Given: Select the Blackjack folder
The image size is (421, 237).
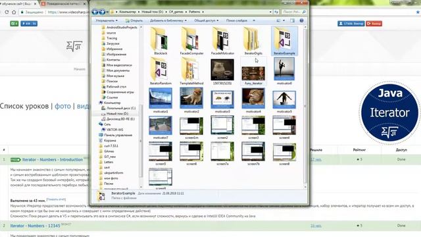Looking at the screenshot, I should [161, 41].
